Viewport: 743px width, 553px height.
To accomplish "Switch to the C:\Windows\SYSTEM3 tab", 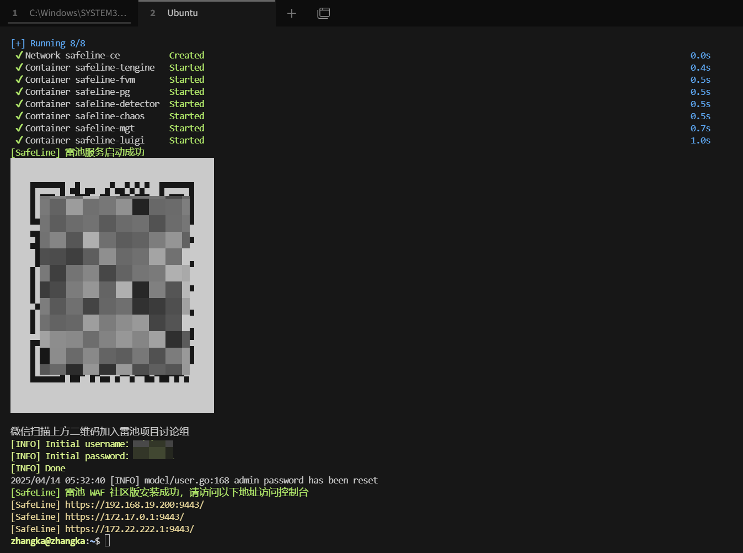I will (x=69, y=13).
